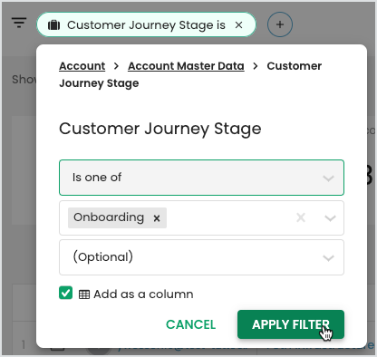
Task: Go to Account breadcrumb link
Action: tap(82, 66)
